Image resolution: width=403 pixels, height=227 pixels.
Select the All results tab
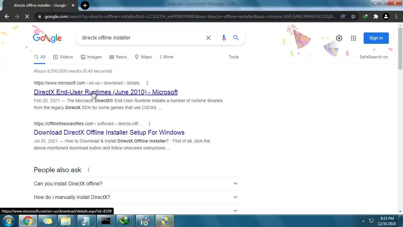coord(40,57)
